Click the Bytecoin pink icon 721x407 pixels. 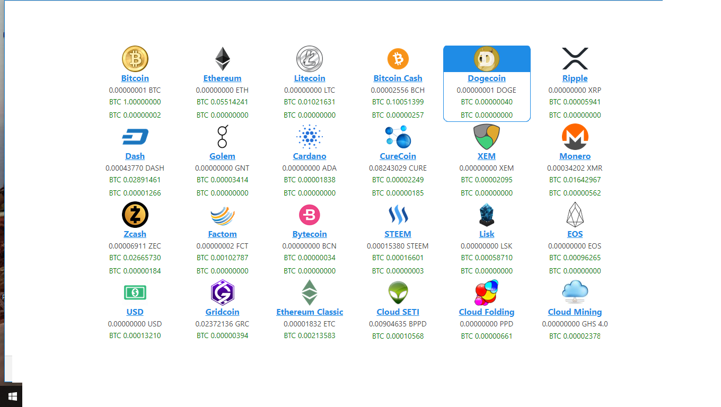point(310,215)
